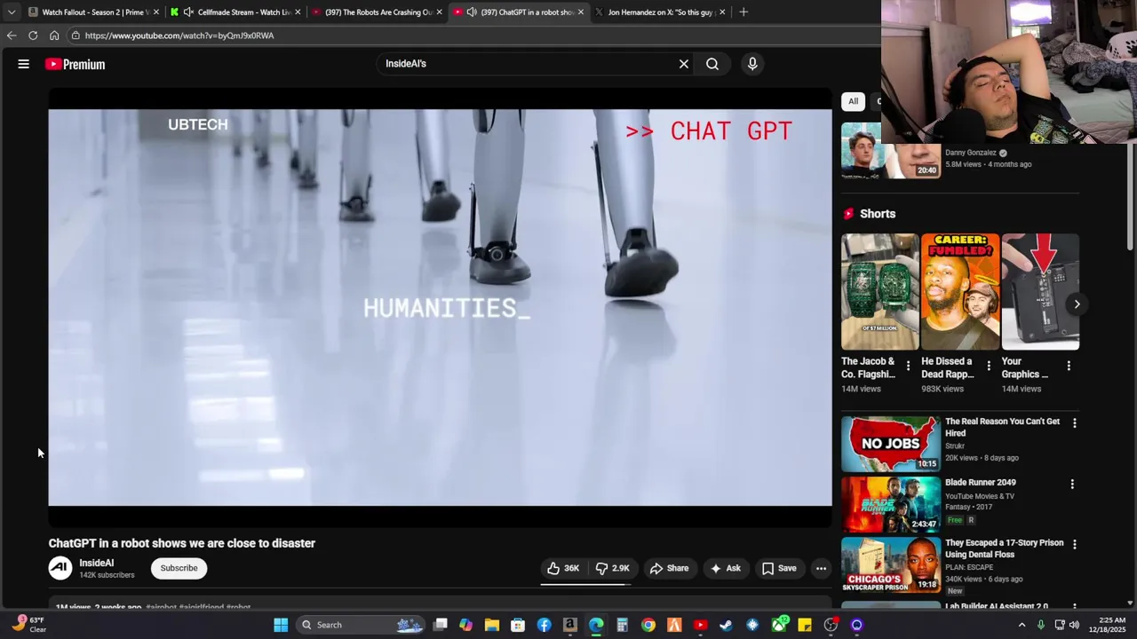The width and height of the screenshot is (1137, 639).
Task: Mute the Cellfmade Stream tab speaker icon
Action: point(188,12)
